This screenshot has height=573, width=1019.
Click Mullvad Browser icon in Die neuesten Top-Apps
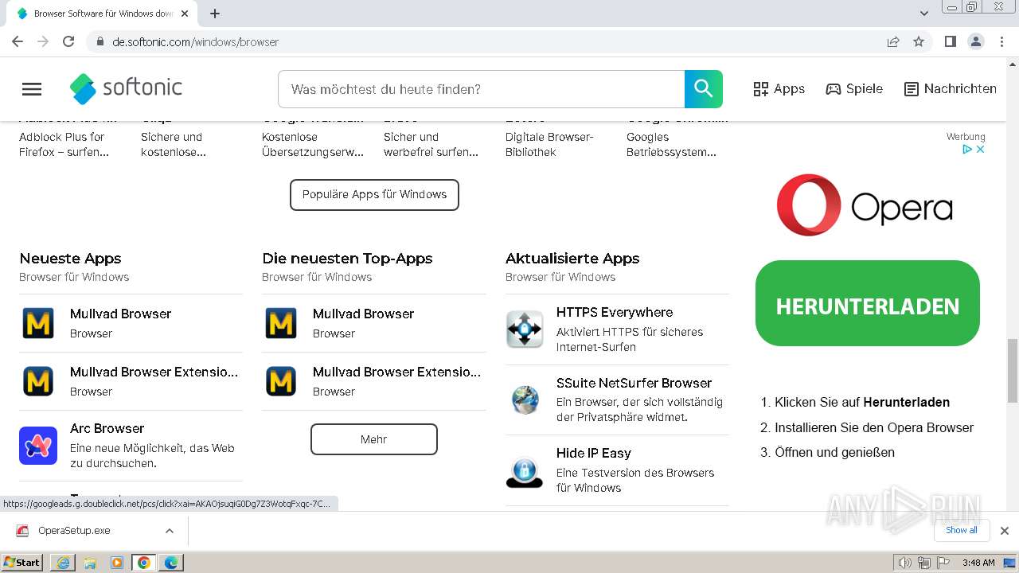click(281, 323)
